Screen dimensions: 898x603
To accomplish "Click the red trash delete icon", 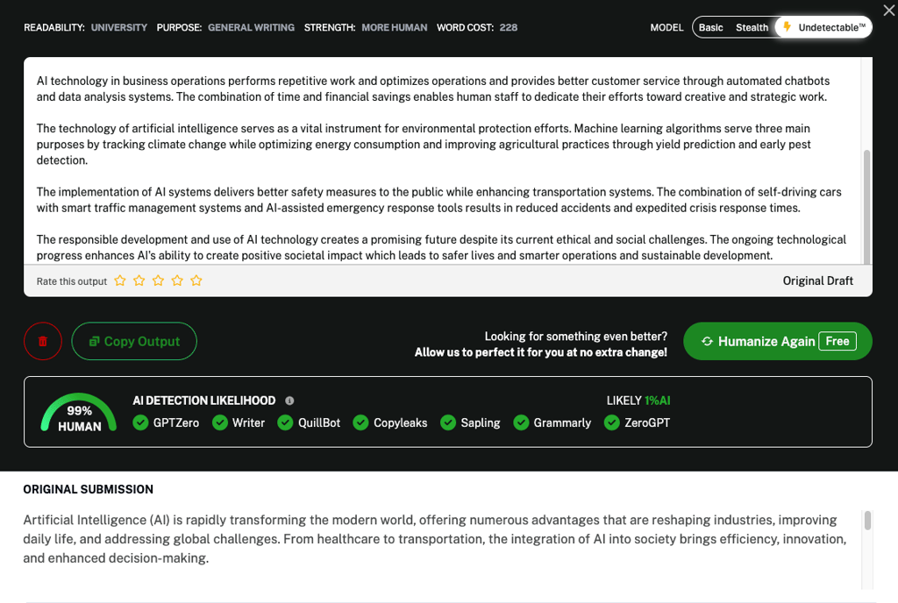I will (43, 341).
